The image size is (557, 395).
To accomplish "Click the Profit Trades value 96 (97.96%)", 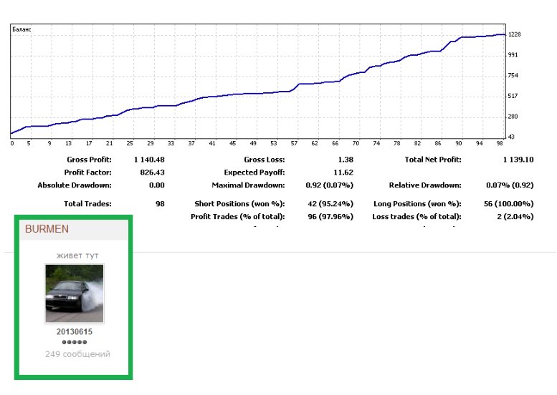I will 330,216.
